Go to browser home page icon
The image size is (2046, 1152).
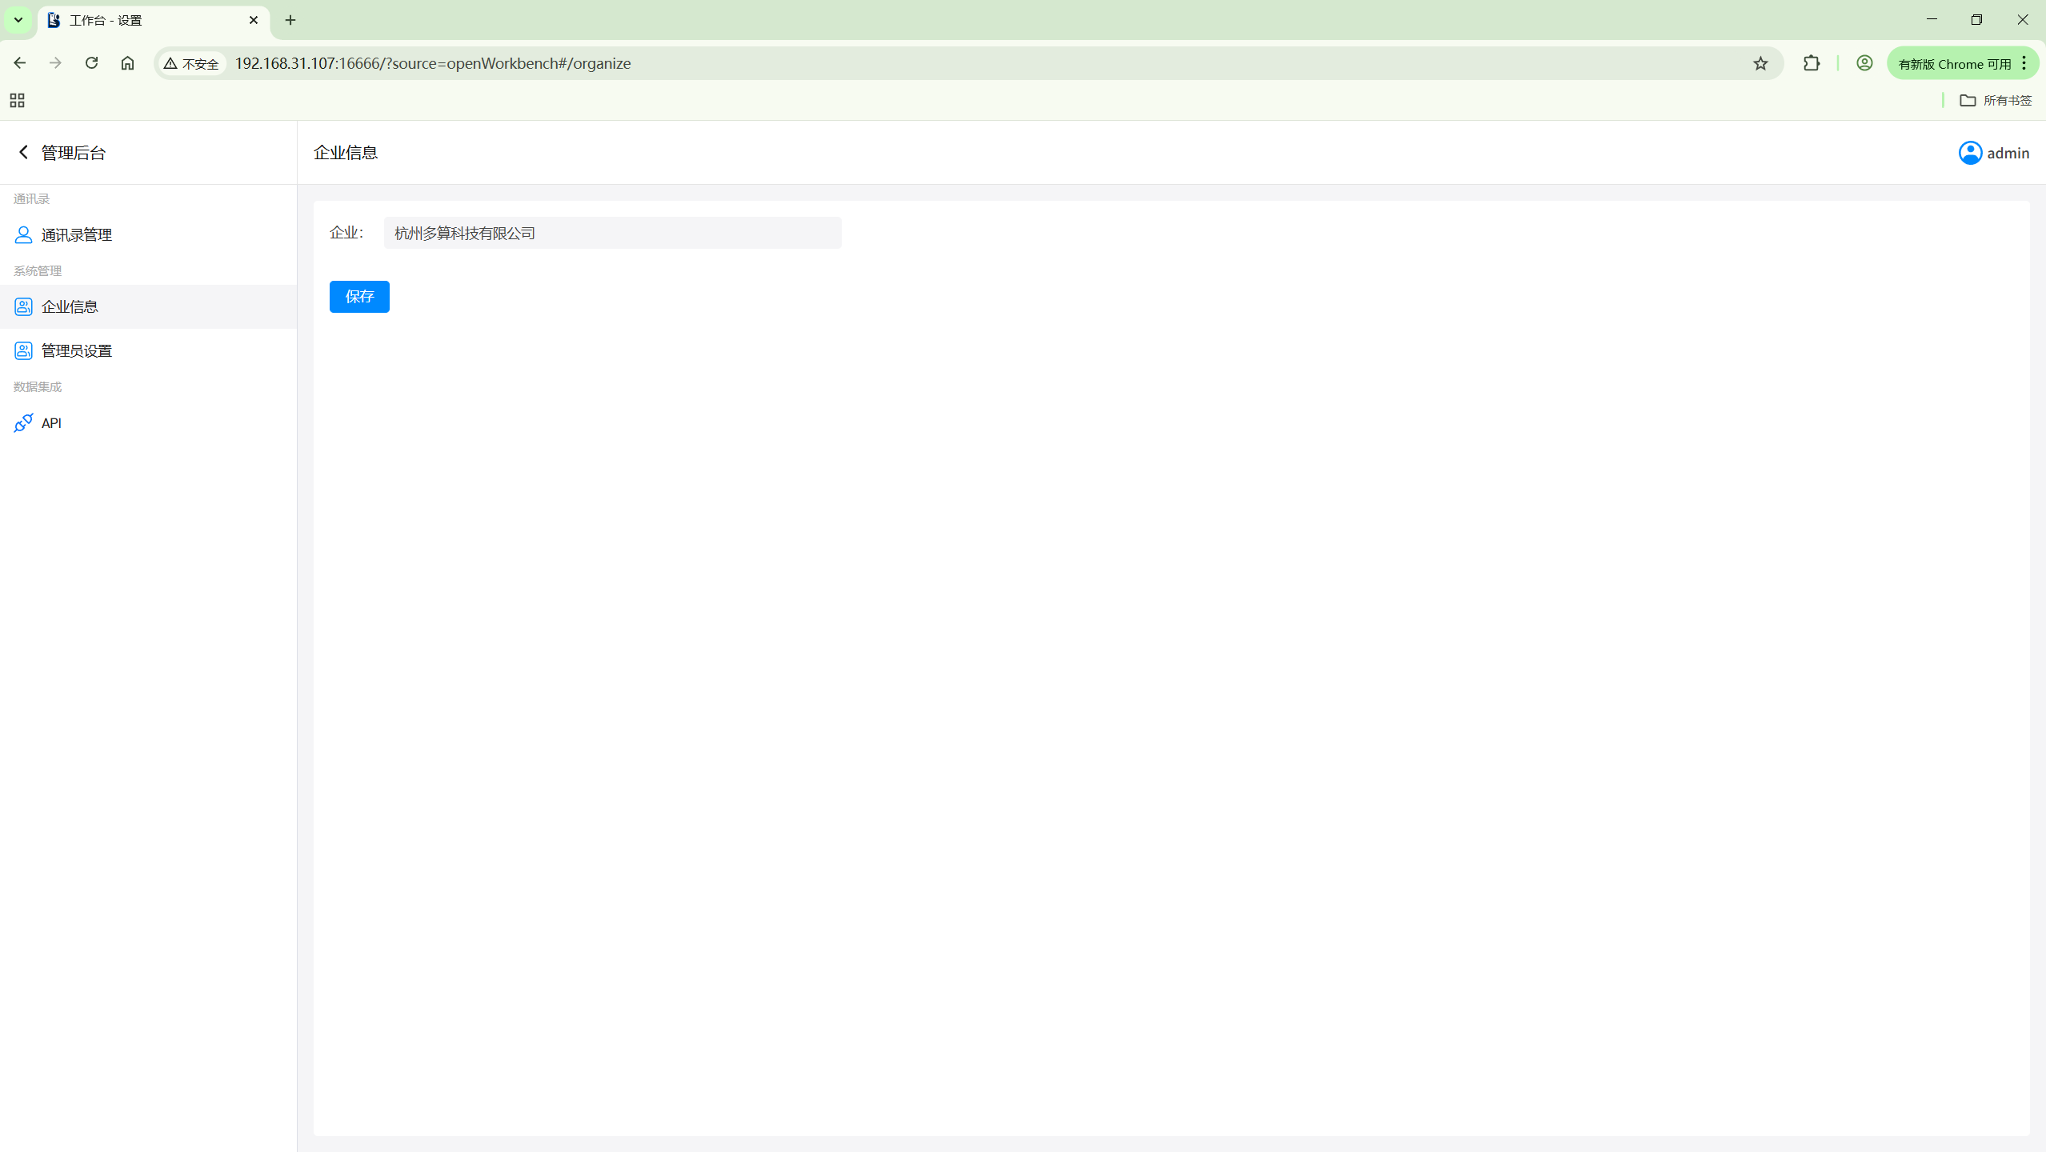click(x=127, y=63)
